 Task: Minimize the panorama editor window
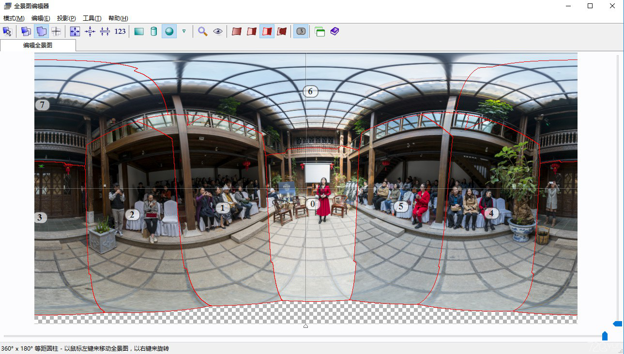coord(567,6)
